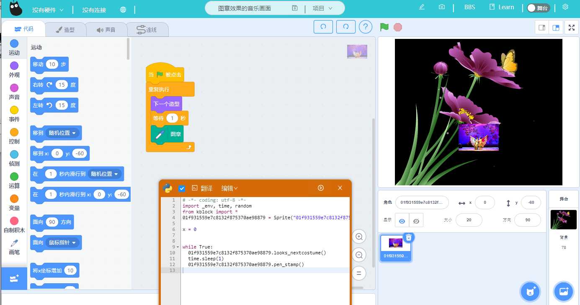This screenshot has width=580, height=305.
Task: Hide the sprite with crossed-eye icon
Action: coord(416,220)
